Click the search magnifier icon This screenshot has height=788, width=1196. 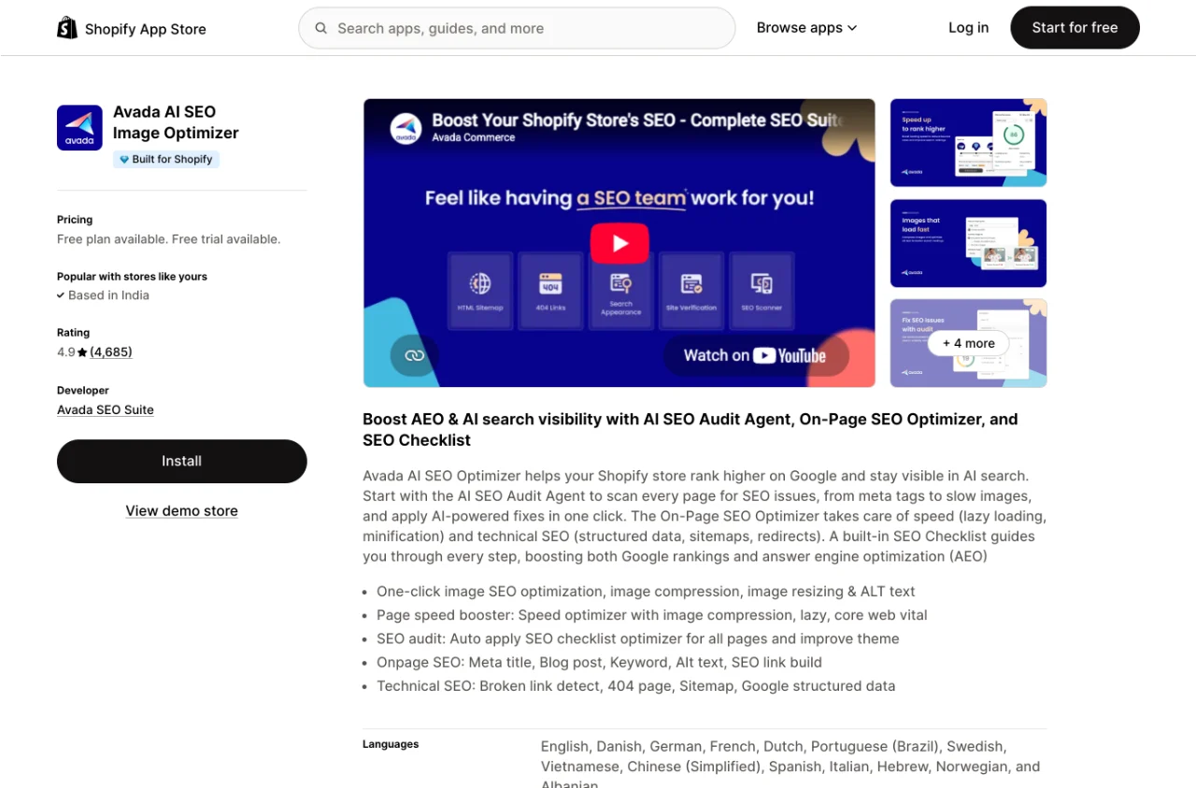pyautogui.click(x=321, y=28)
